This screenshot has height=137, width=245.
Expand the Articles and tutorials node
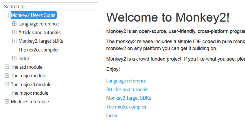[x=14, y=32]
